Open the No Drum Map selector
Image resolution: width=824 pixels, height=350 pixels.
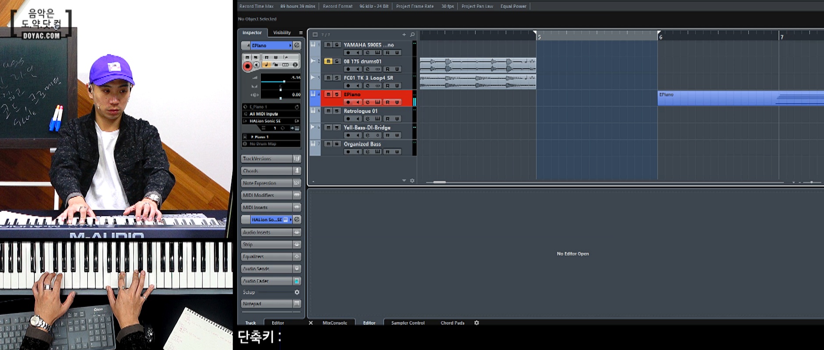(271, 144)
